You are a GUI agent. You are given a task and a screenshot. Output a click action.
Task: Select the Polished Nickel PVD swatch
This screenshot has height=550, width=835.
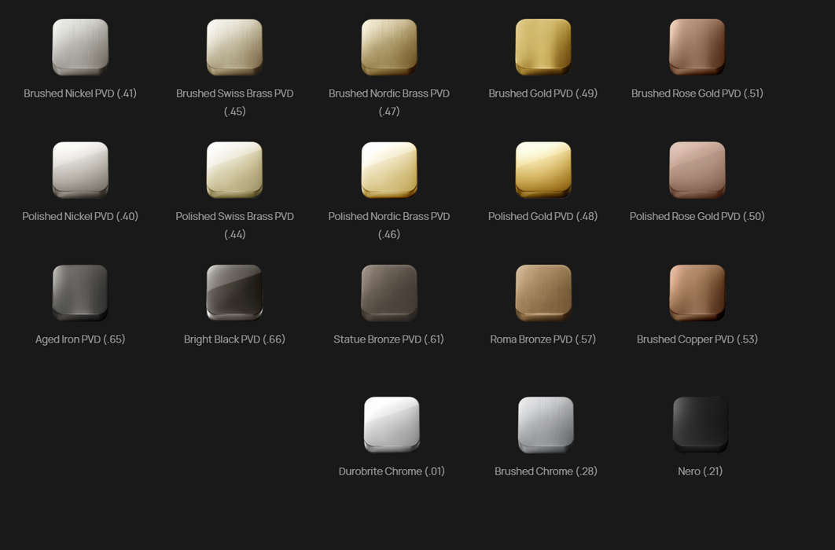(x=80, y=170)
